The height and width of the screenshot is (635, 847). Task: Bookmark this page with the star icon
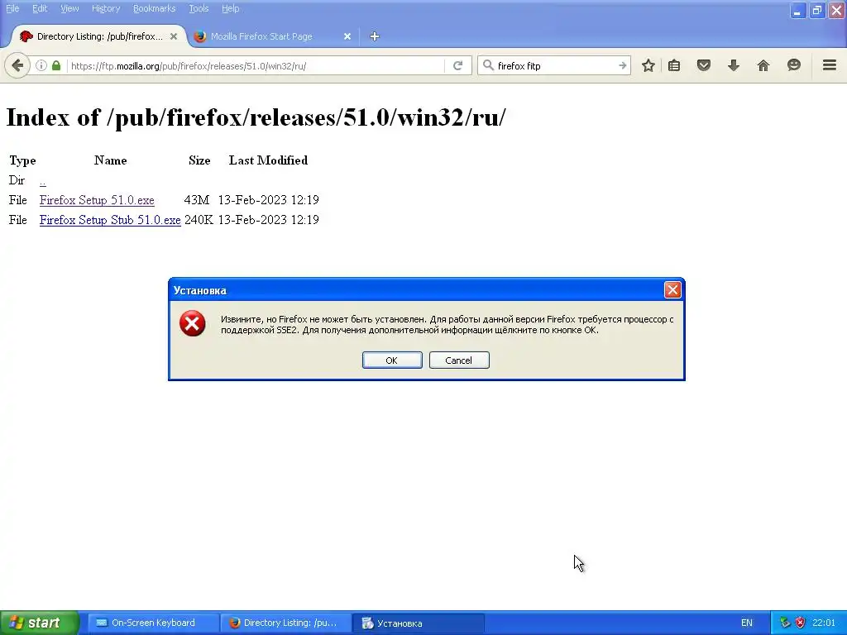click(648, 65)
